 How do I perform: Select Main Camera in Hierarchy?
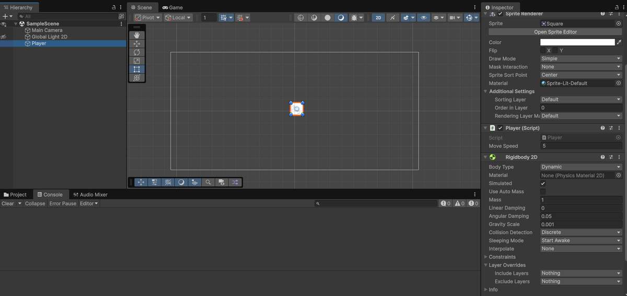point(47,30)
